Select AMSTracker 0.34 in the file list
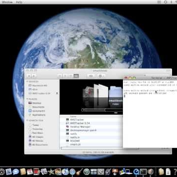177x177 pixels. click(91, 123)
